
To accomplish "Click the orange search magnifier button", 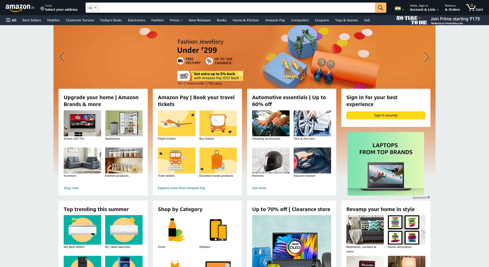I will click(381, 8).
